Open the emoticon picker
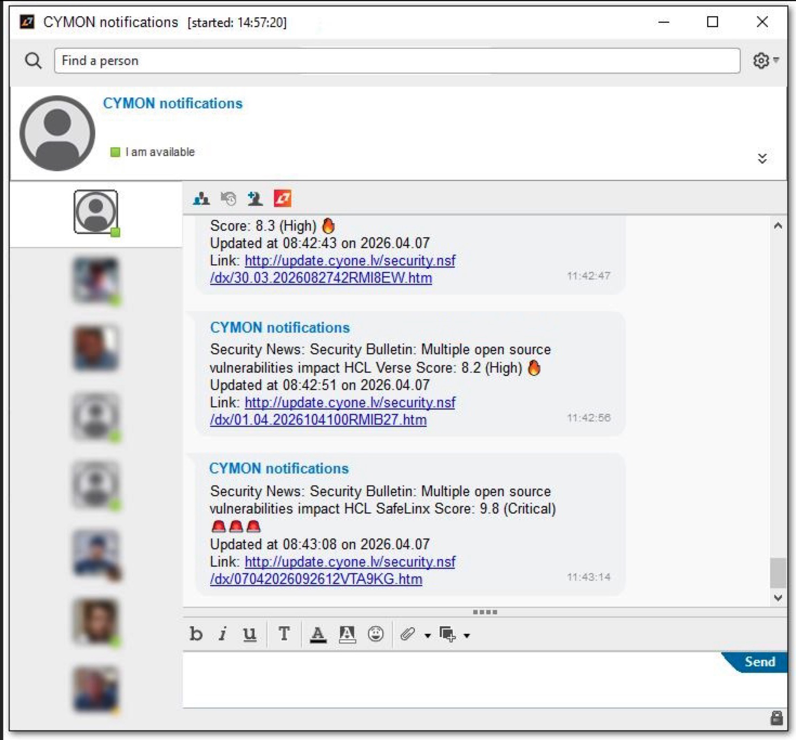Screen dimensions: 796x740 (376, 634)
